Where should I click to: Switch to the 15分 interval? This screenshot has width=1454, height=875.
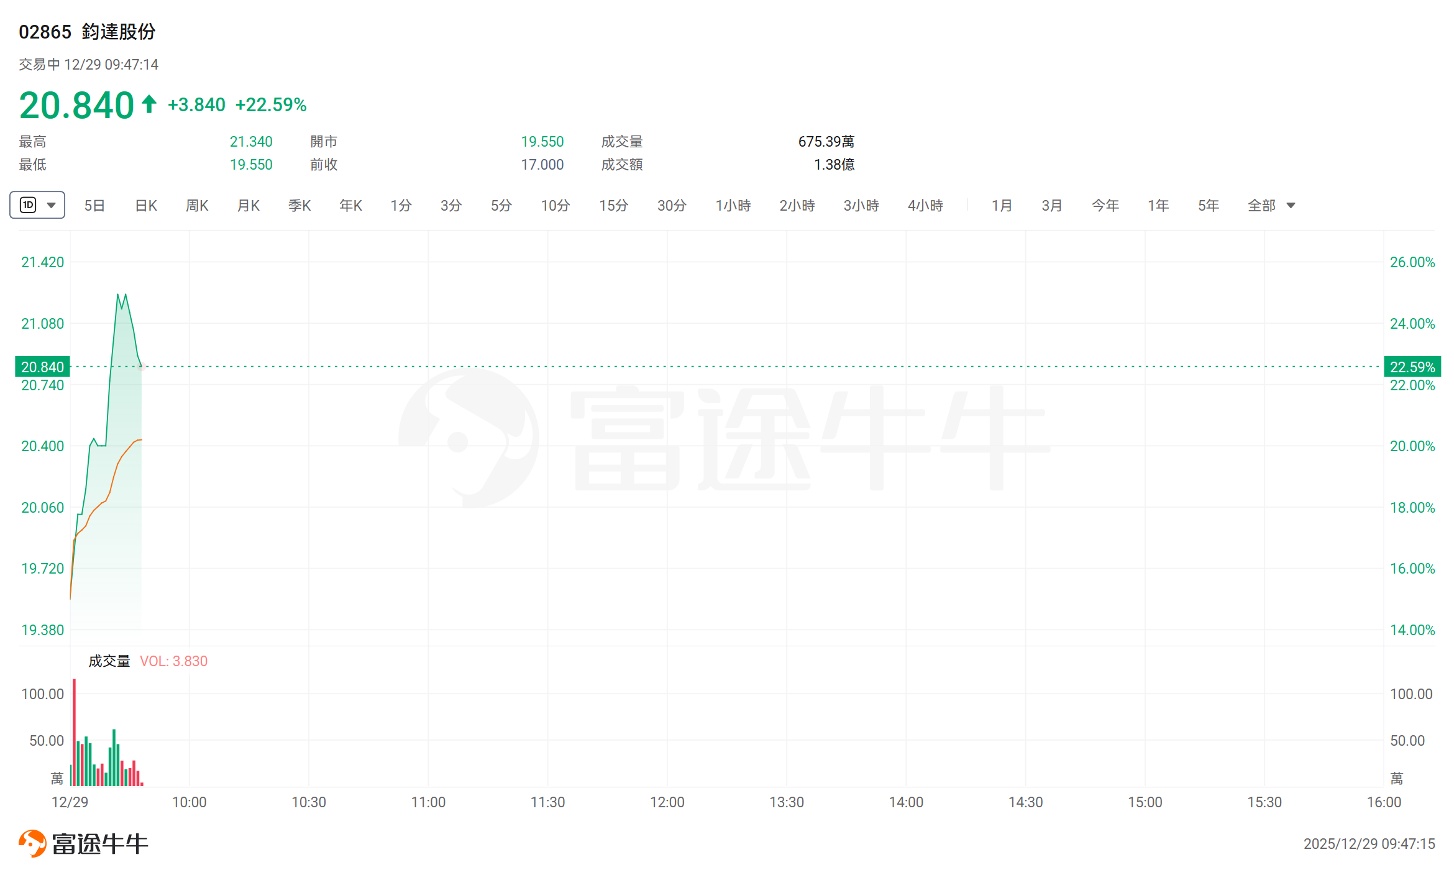(613, 205)
